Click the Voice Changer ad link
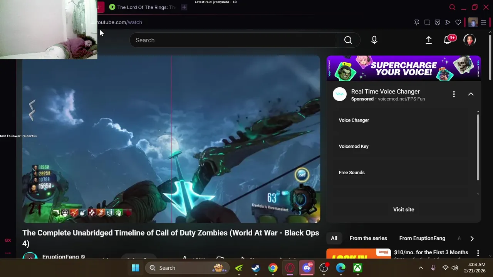Image resolution: width=493 pixels, height=277 pixels. tap(354, 120)
